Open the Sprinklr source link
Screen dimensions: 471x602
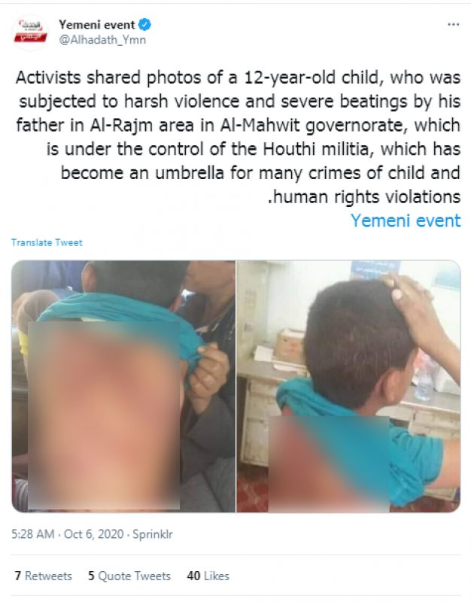pyautogui.click(x=153, y=534)
